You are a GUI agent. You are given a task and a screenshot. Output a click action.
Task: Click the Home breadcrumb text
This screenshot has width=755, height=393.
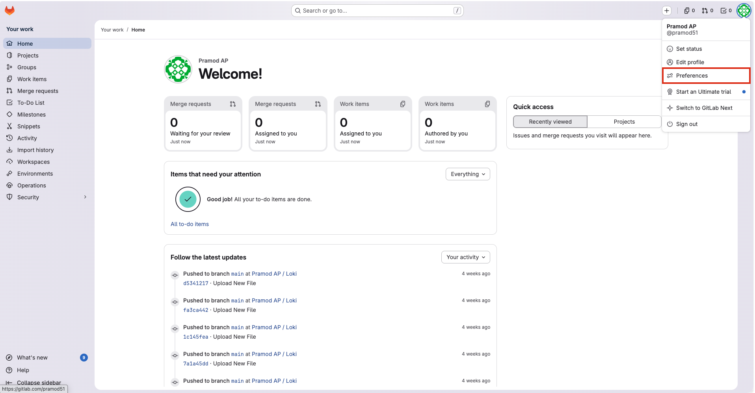[x=138, y=30]
